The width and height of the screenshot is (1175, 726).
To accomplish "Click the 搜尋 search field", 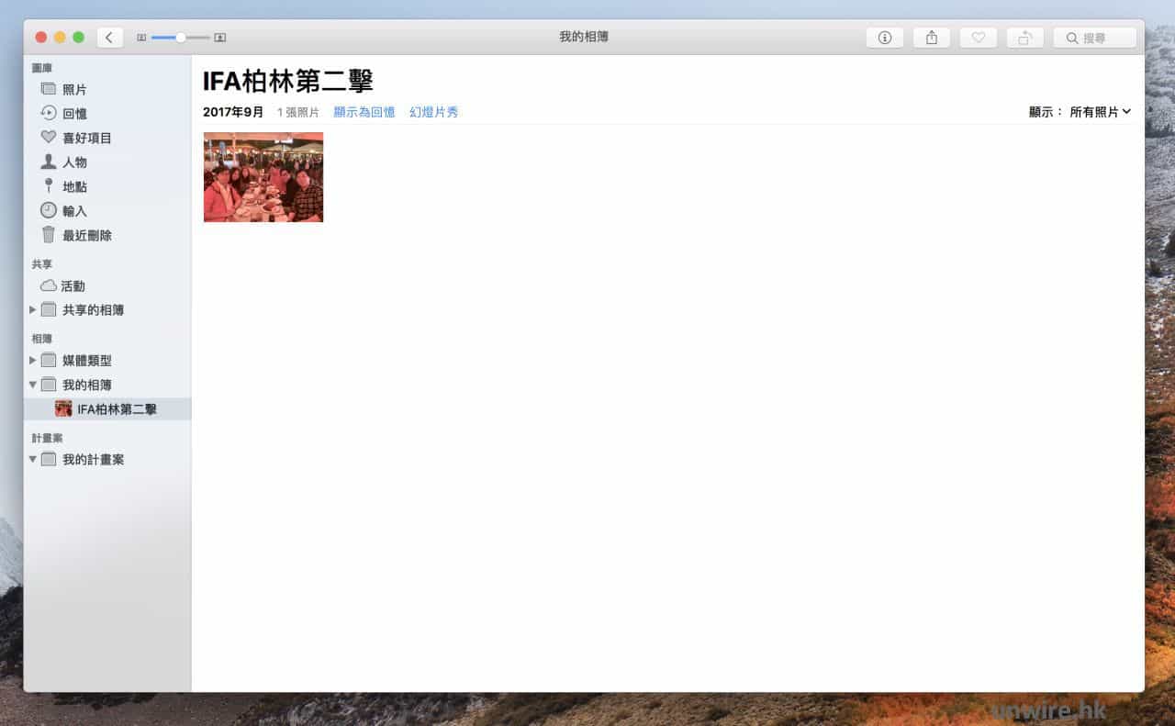I will (x=1095, y=38).
